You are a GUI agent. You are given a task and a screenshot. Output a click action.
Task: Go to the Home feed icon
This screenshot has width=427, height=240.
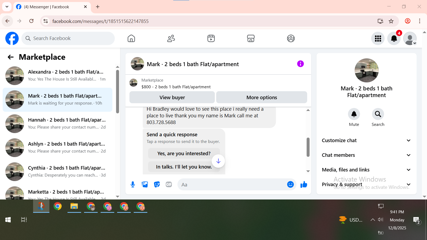click(131, 38)
